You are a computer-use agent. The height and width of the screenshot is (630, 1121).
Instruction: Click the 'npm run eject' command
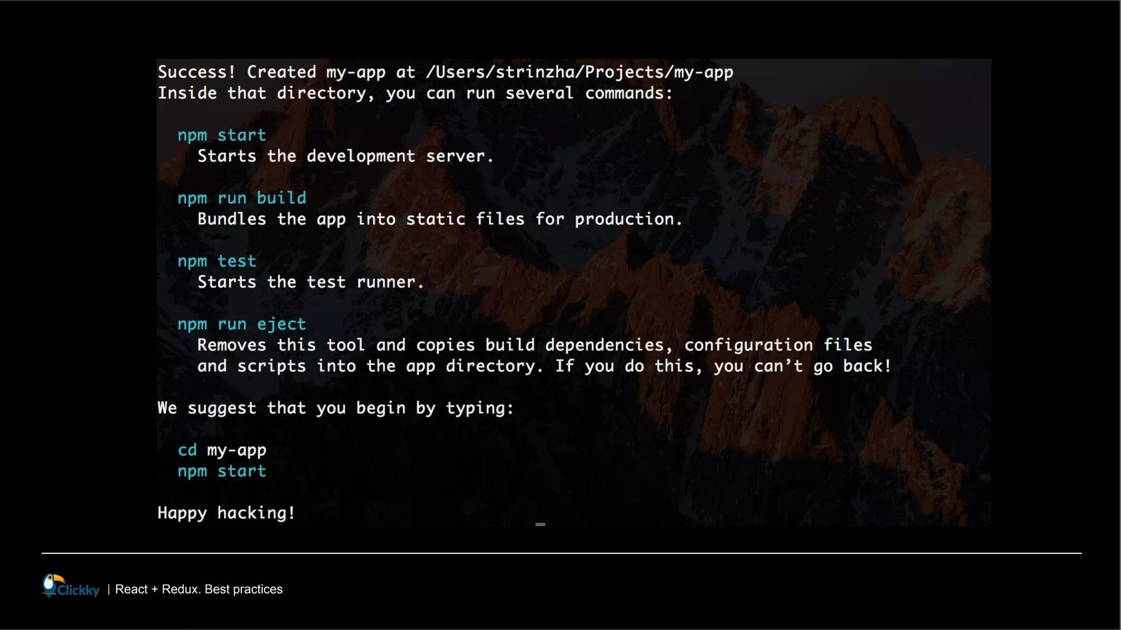[x=241, y=324]
